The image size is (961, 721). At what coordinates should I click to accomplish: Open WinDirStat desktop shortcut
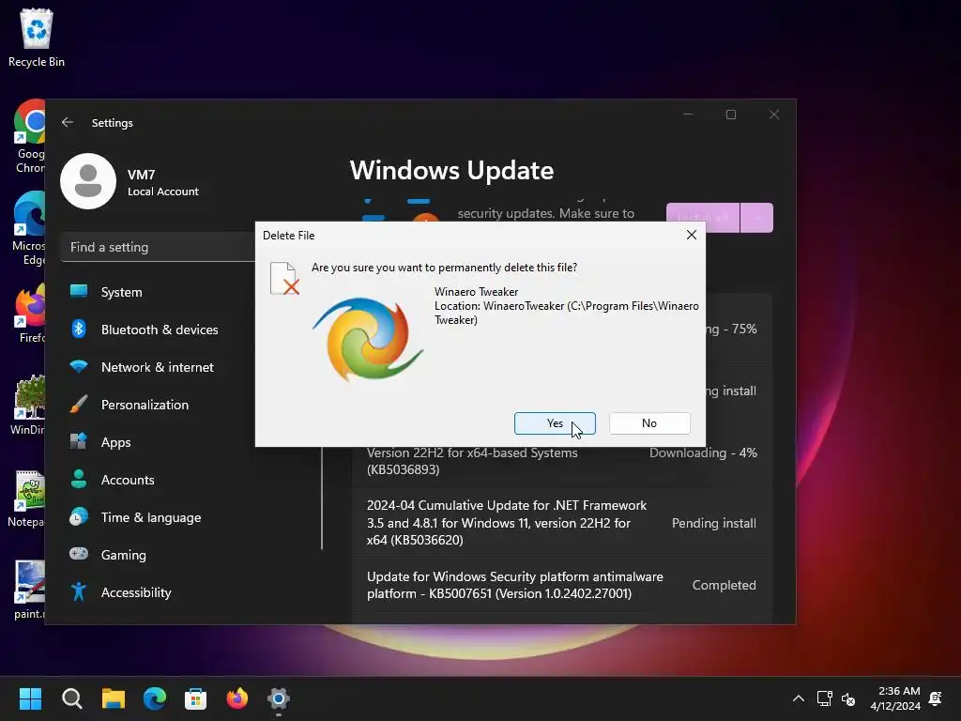[28, 405]
